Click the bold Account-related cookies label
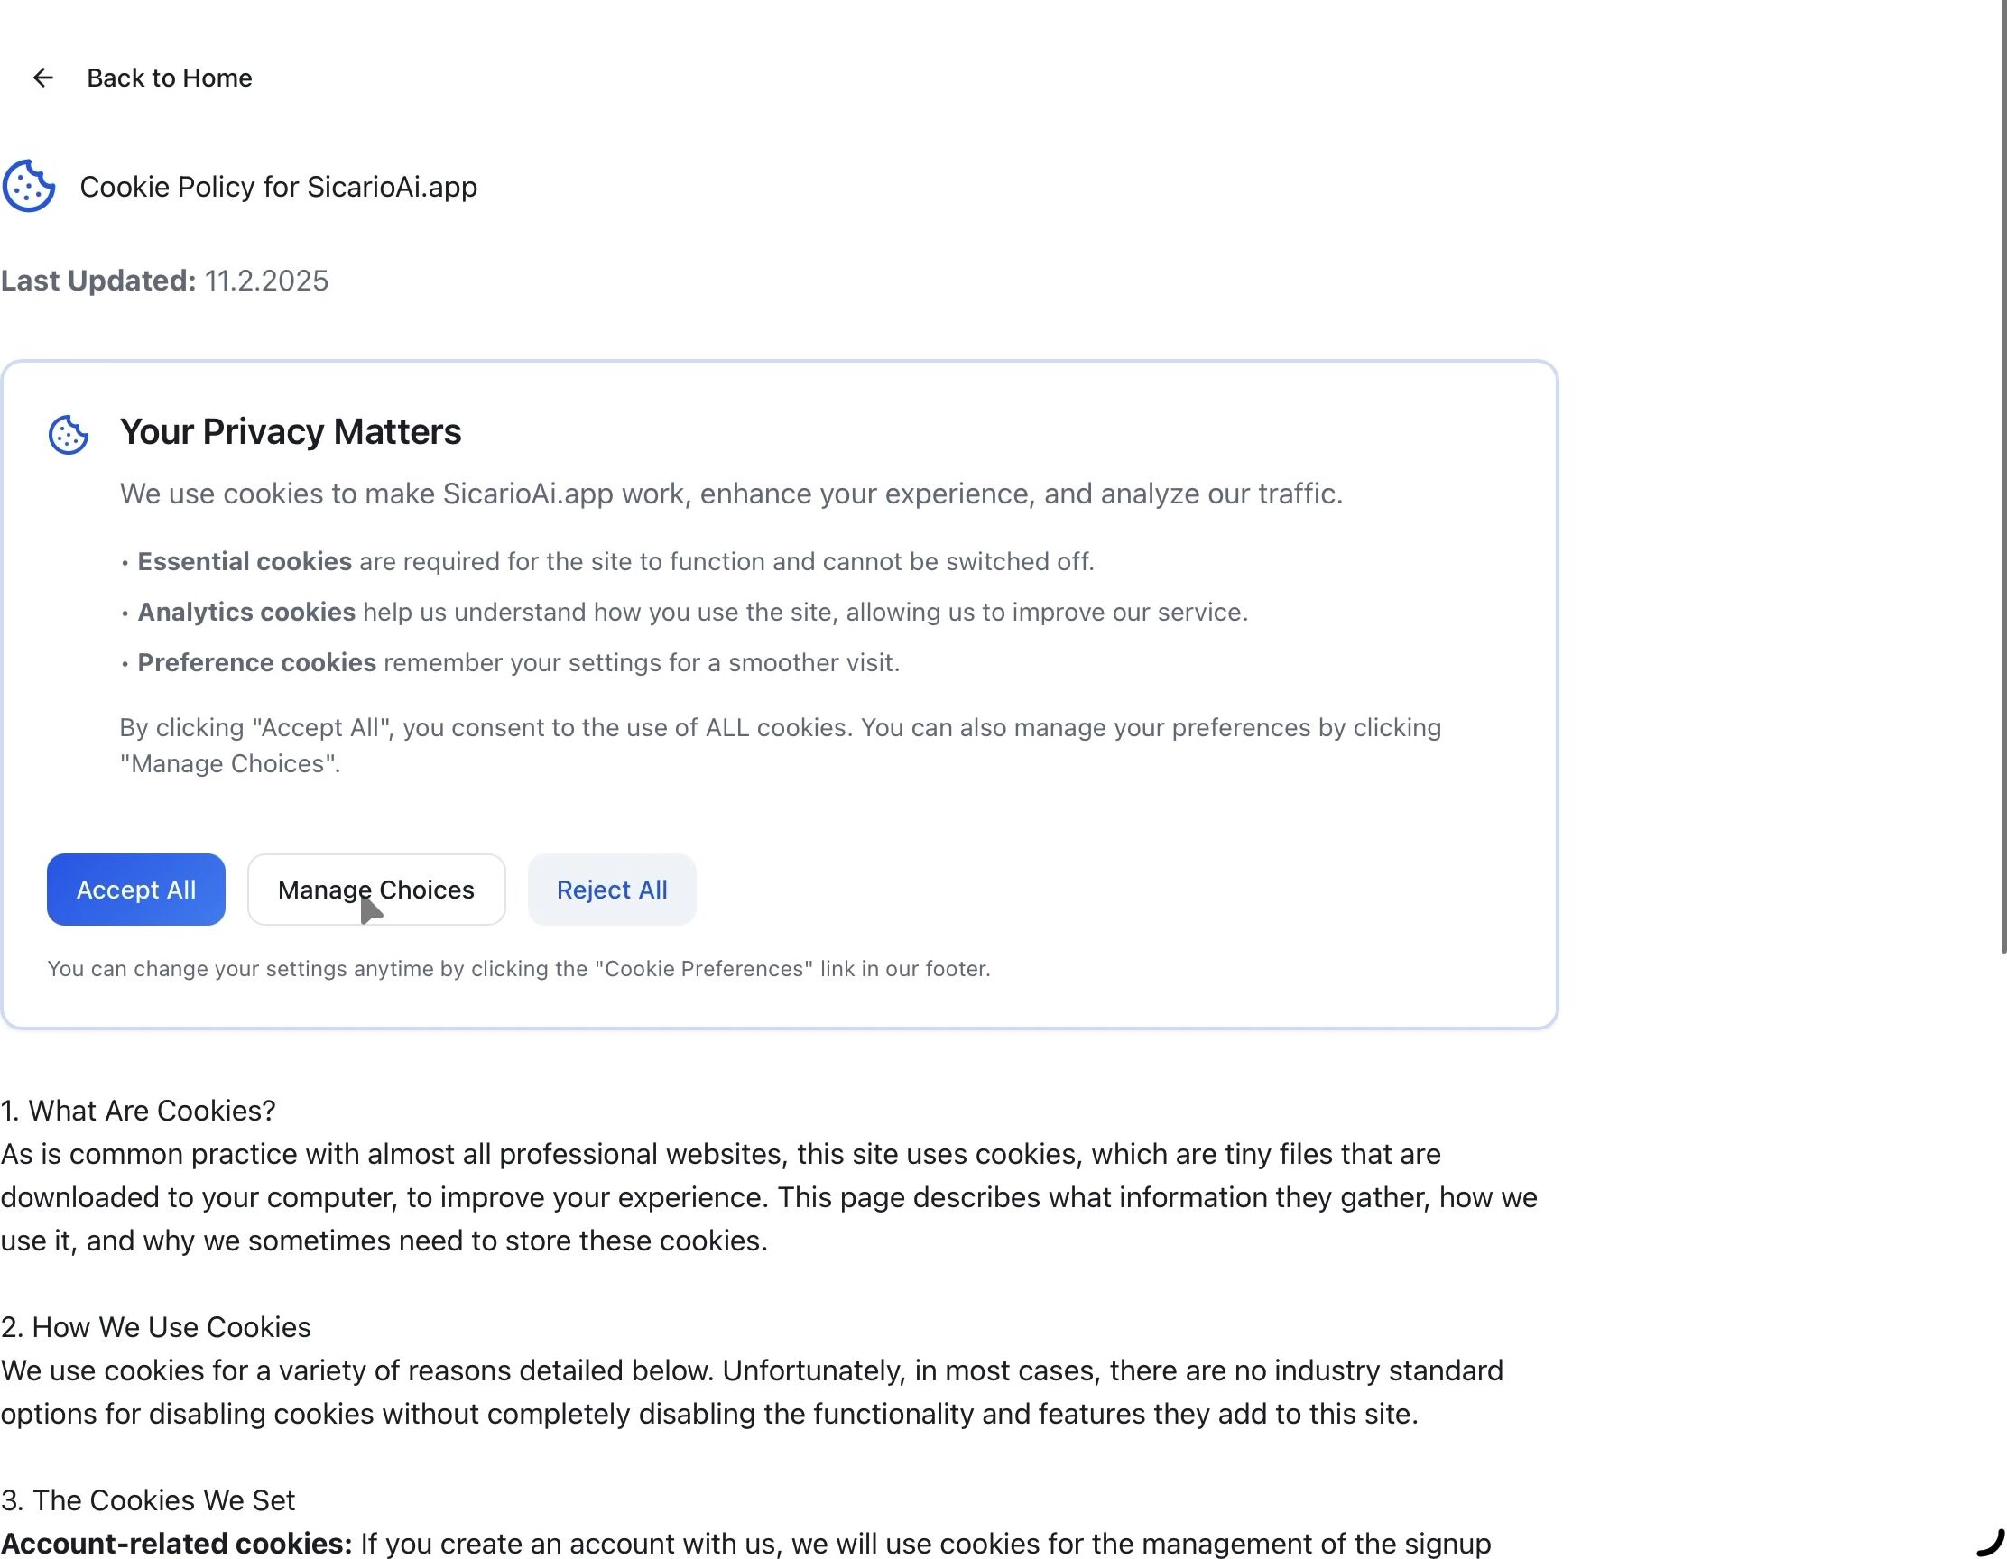Image resolution: width=2007 pixels, height=1559 pixels. tap(177, 1544)
